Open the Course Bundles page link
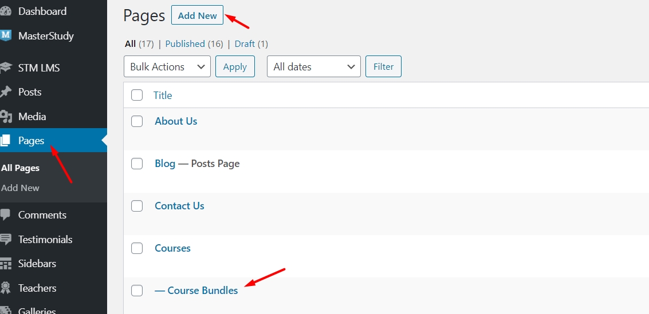The image size is (649, 314). coord(202,291)
